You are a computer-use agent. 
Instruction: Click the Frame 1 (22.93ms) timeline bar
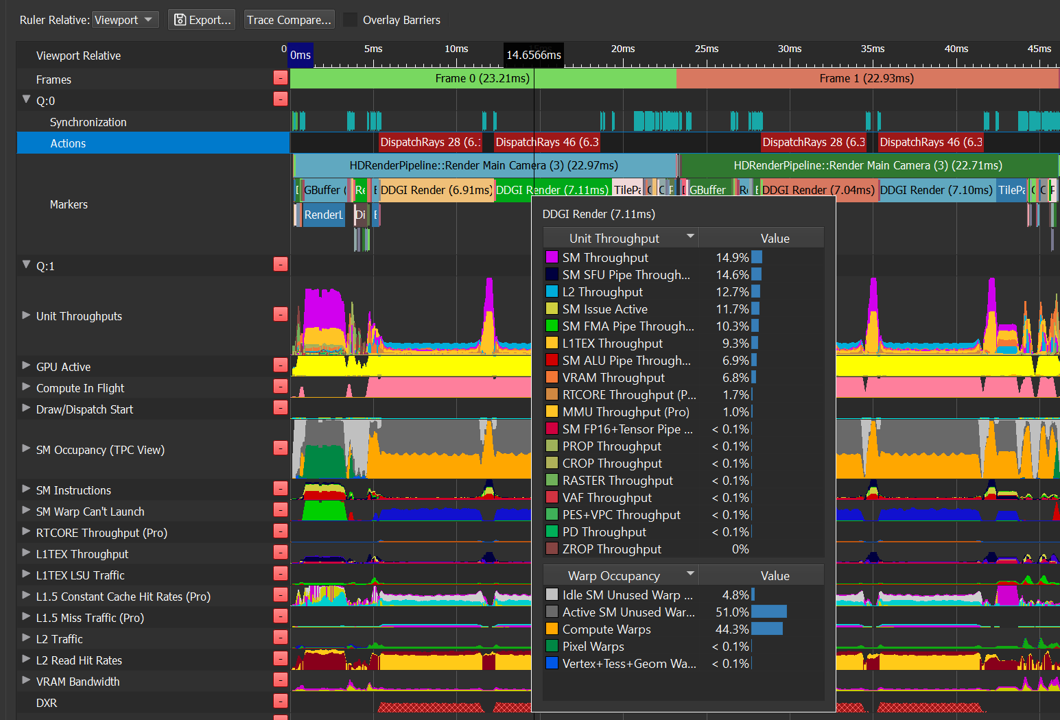click(x=867, y=79)
